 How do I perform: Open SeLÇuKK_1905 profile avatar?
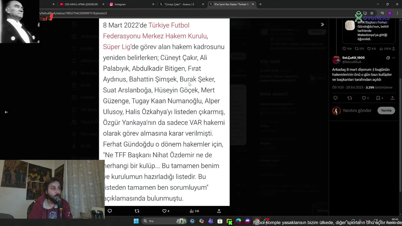336,60
